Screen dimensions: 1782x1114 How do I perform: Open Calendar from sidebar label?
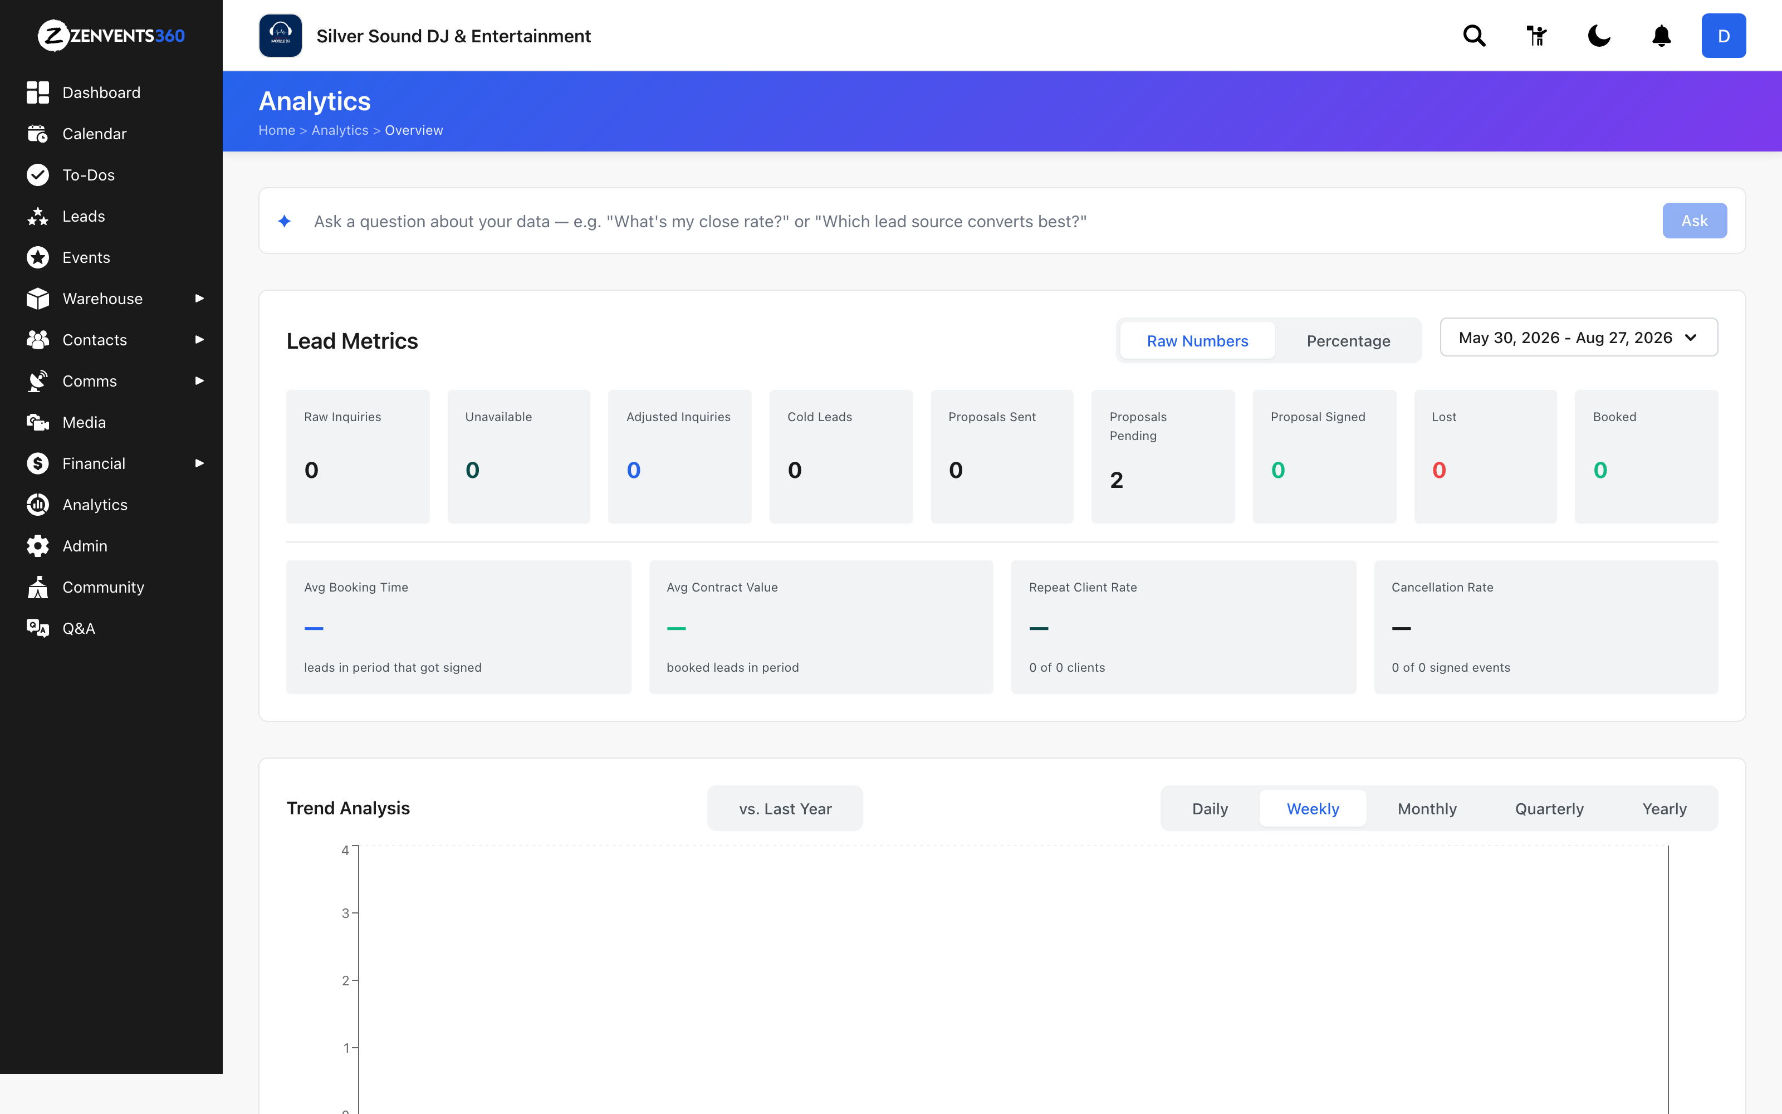tap(94, 133)
